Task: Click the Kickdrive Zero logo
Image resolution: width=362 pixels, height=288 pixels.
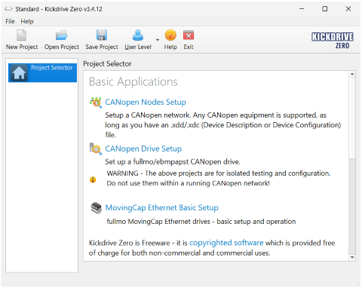Action: 333,40
